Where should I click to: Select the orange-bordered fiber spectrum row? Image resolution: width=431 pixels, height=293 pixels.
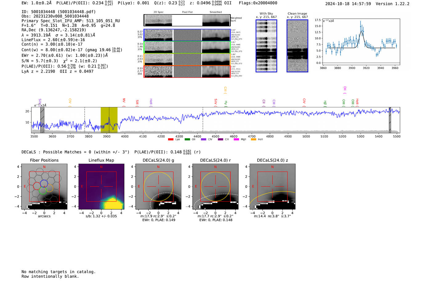187,59
